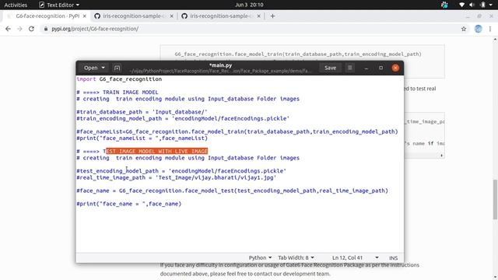Click the '#train_database_path' line
This screenshot has width=498, height=280.
[142, 112]
